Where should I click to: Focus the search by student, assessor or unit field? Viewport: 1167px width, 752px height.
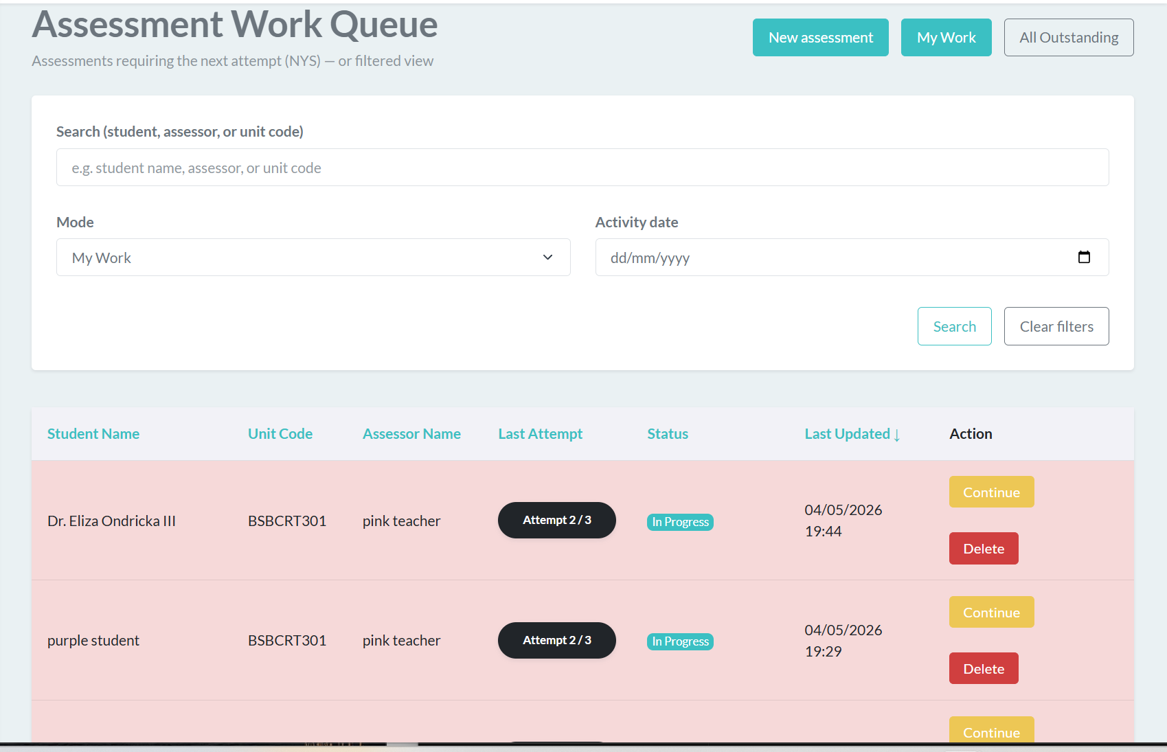[582, 168]
